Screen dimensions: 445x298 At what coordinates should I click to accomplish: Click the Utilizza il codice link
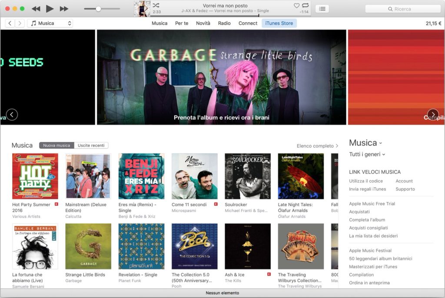366,181
